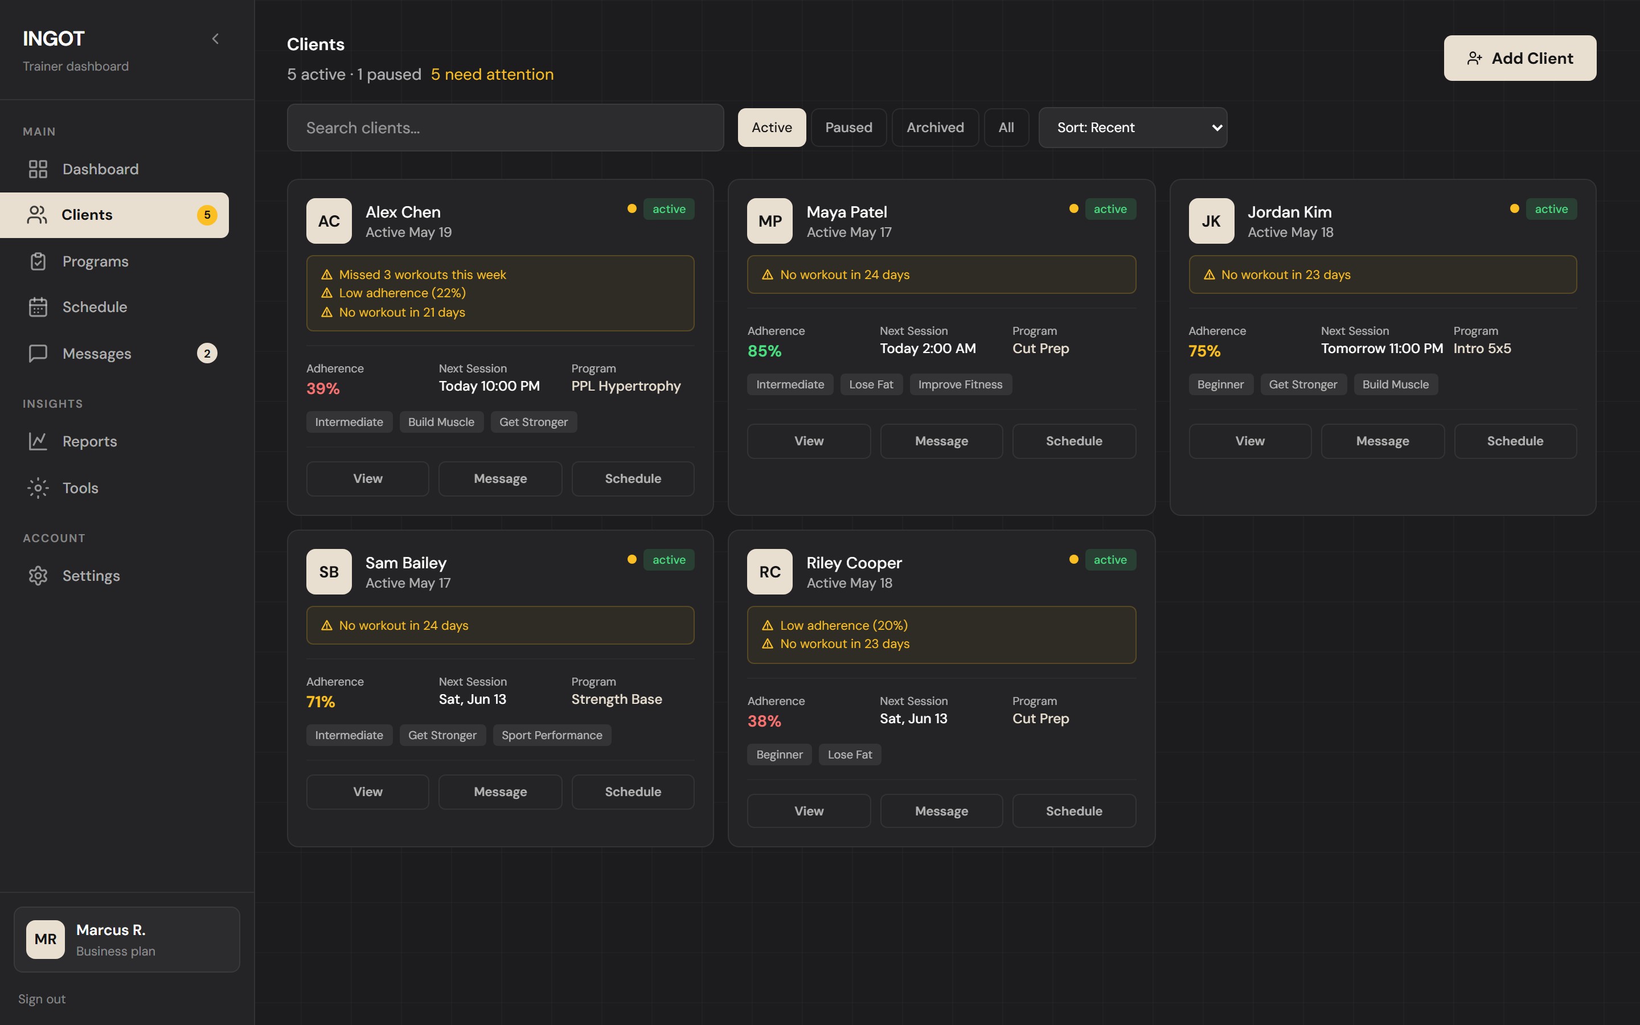Click the Tools sun-shaped icon
Viewport: 1640px width, 1025px height.
pyautogui.click(x=38, y=488)
